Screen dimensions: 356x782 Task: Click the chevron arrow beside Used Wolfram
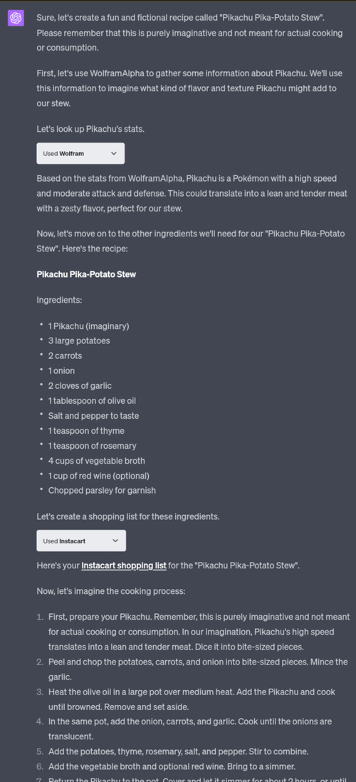pyautogui.click(x=114, y=154)
